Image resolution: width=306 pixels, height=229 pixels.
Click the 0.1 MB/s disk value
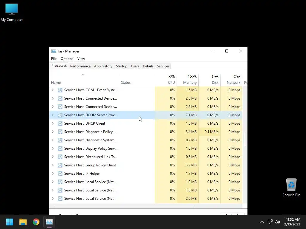211,131
